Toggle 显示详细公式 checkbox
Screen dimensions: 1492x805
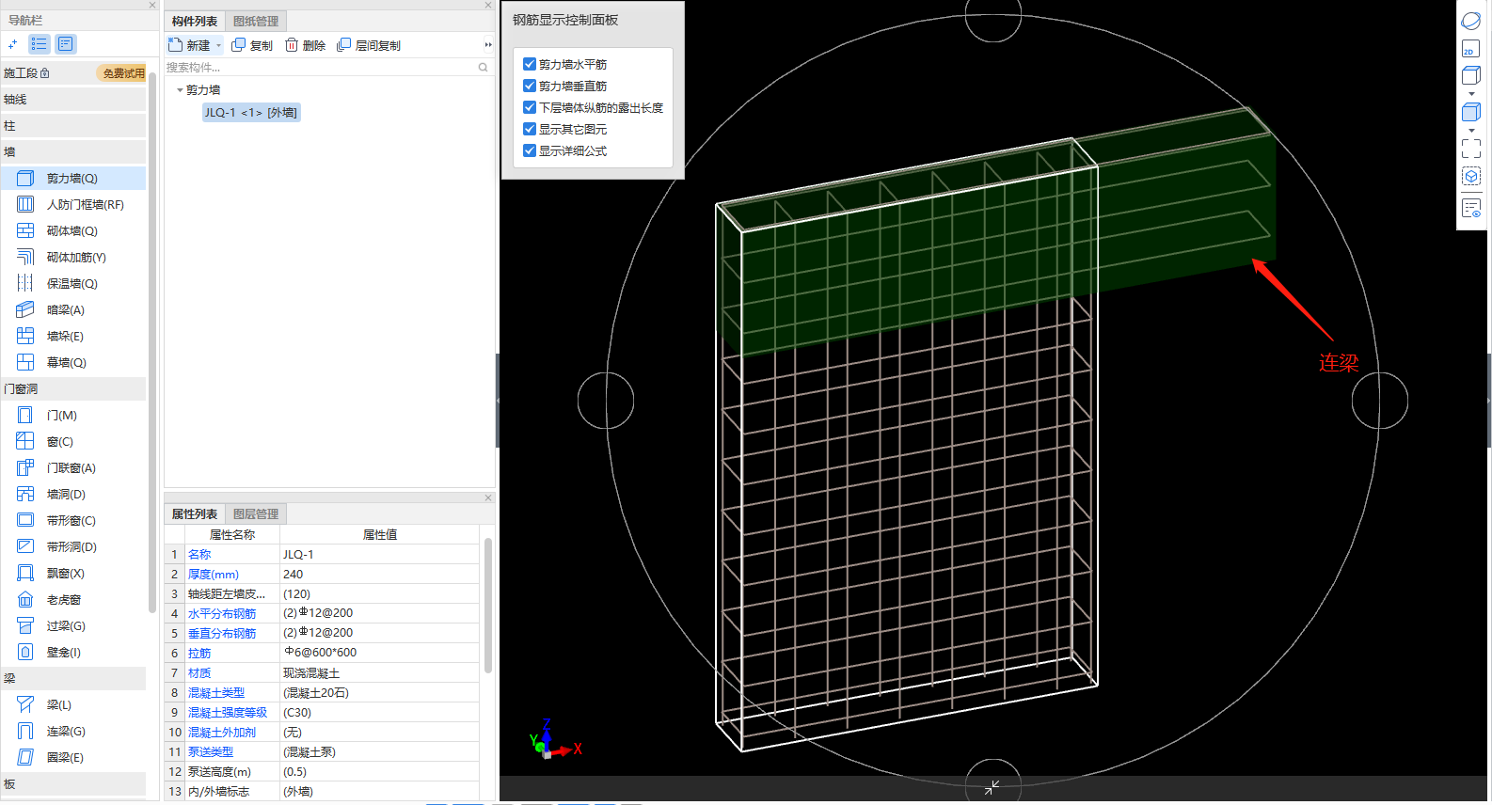(530, 150)
